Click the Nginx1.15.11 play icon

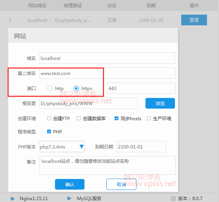pos(13,199)
